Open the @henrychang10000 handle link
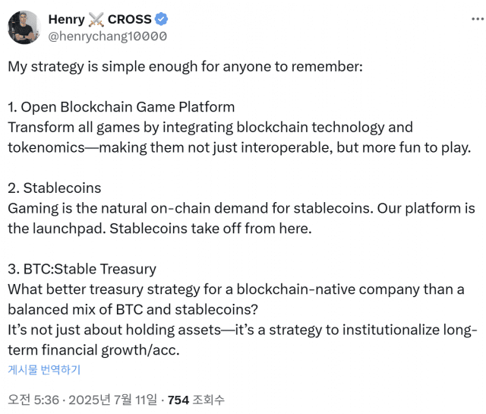486x414 pixels. tap(108, 36)
